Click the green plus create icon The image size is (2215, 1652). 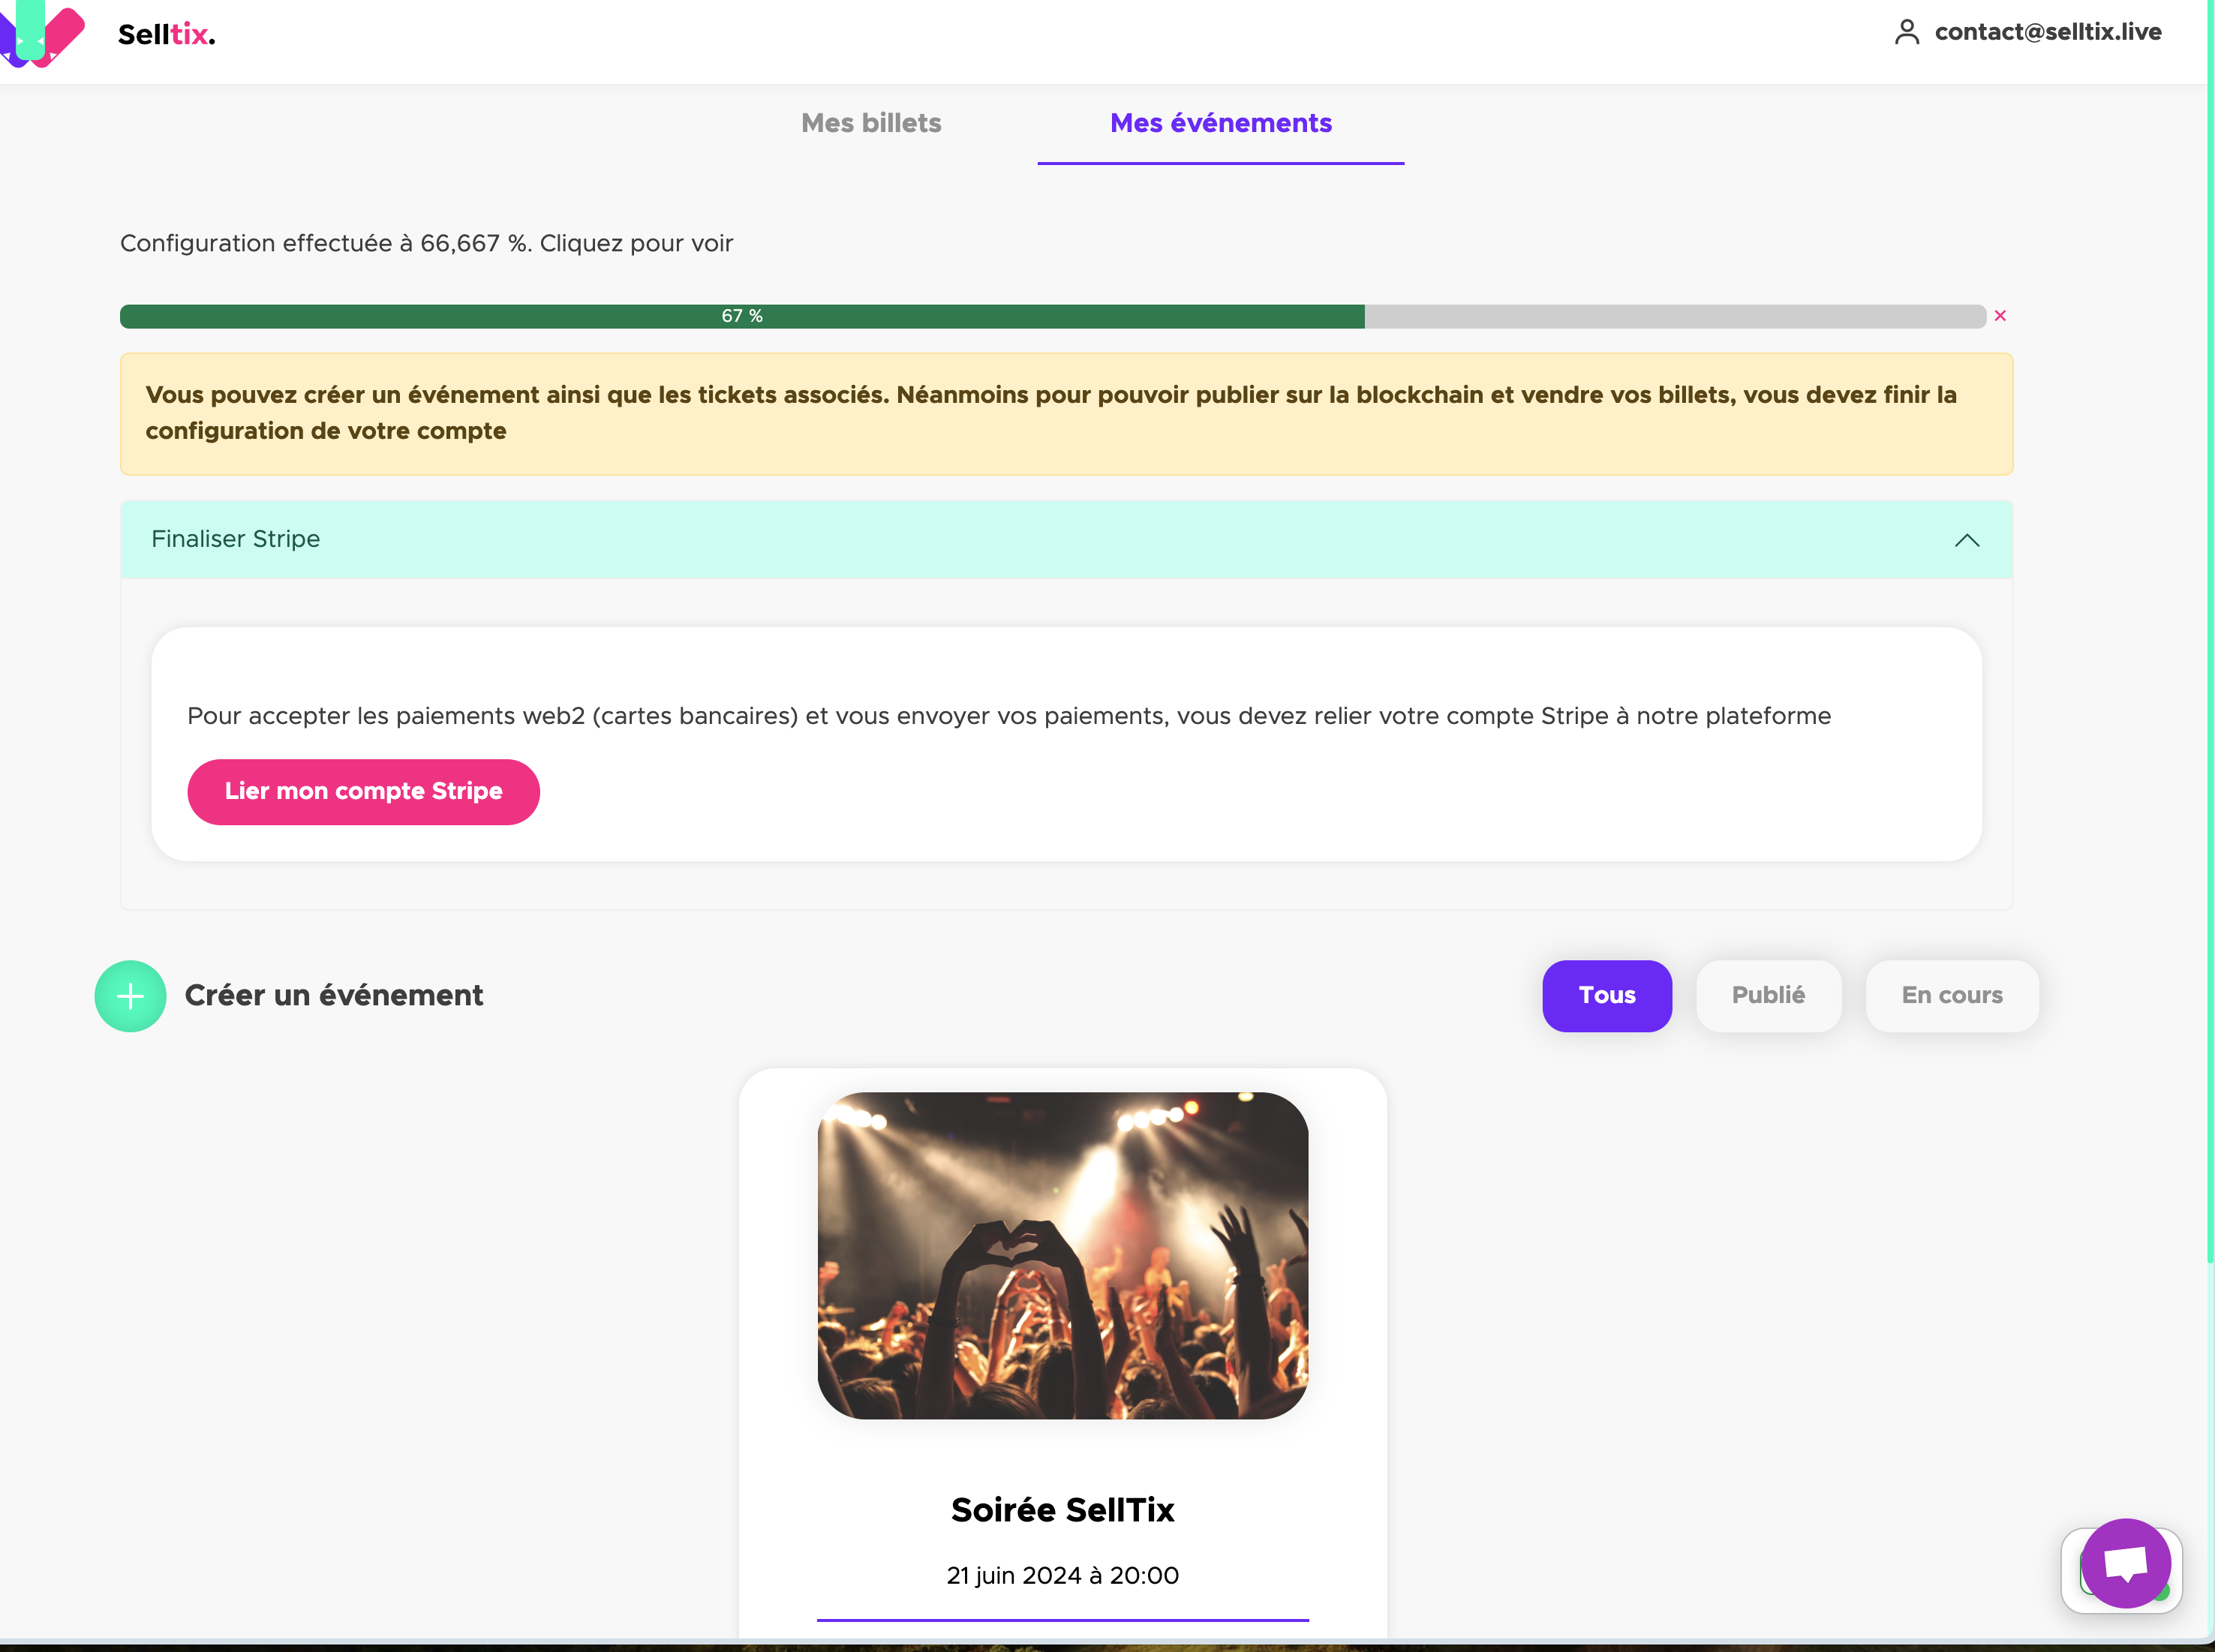tap(130, 996)
